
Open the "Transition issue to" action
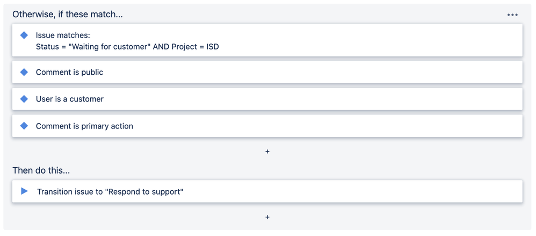point(70,192)
